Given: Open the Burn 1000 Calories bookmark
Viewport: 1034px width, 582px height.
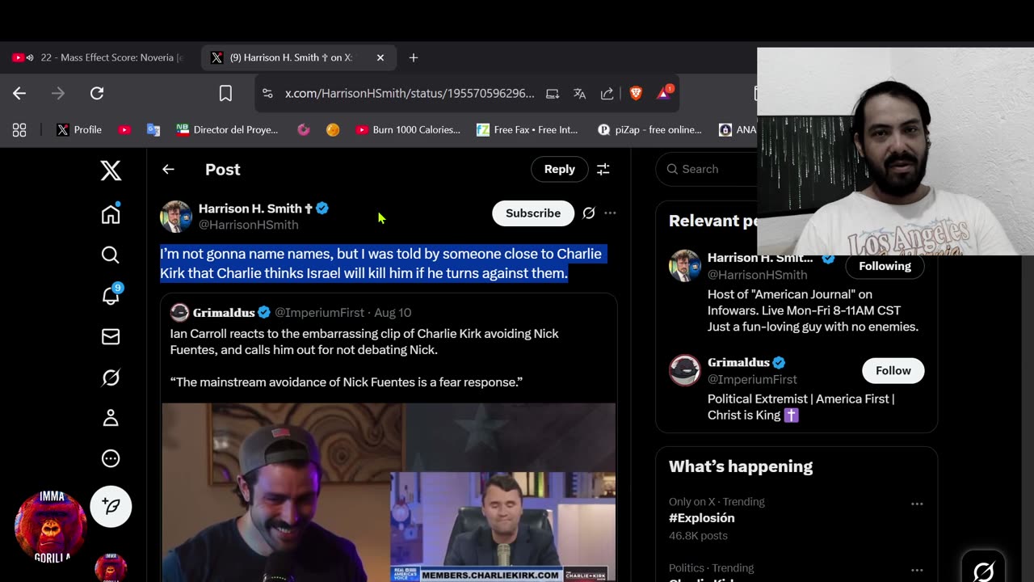Looking at the screenshot, I should (408, 130).
